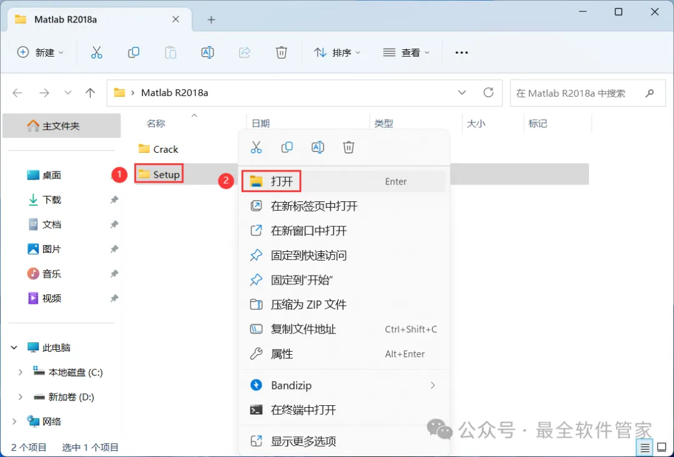Click the pin icon next to 音乐
The height and width of the screenshot is (457, 674).
[x=114, y=274]
